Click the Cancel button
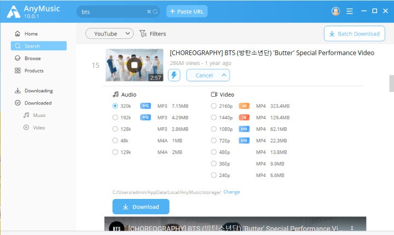Screen dimensions: 394x235 point(208,75)
